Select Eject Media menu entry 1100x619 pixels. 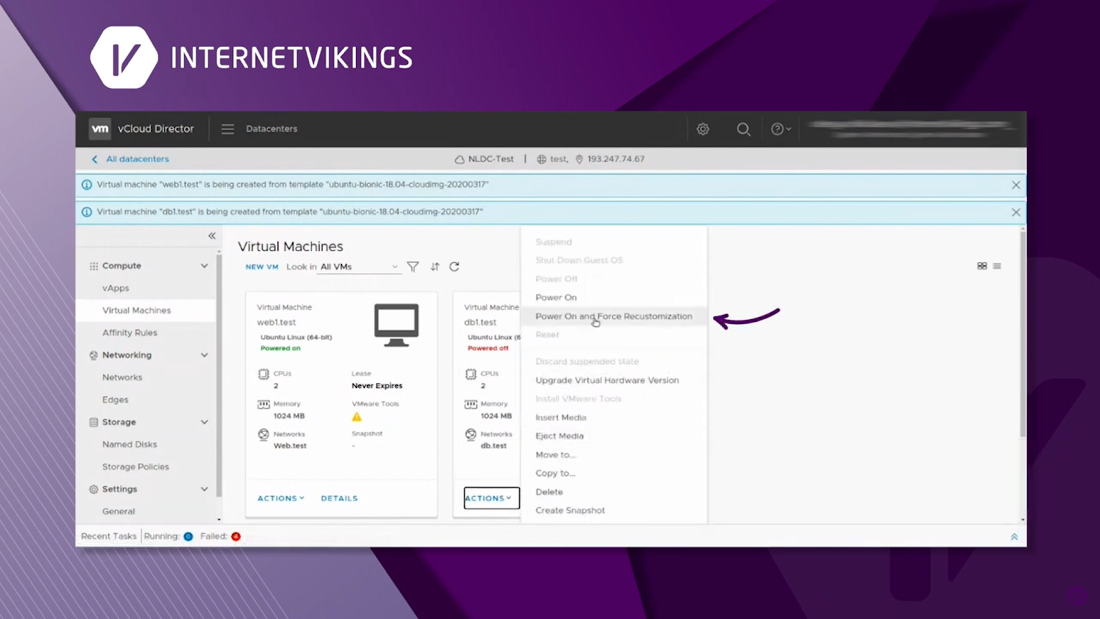[x=560, y=436]
